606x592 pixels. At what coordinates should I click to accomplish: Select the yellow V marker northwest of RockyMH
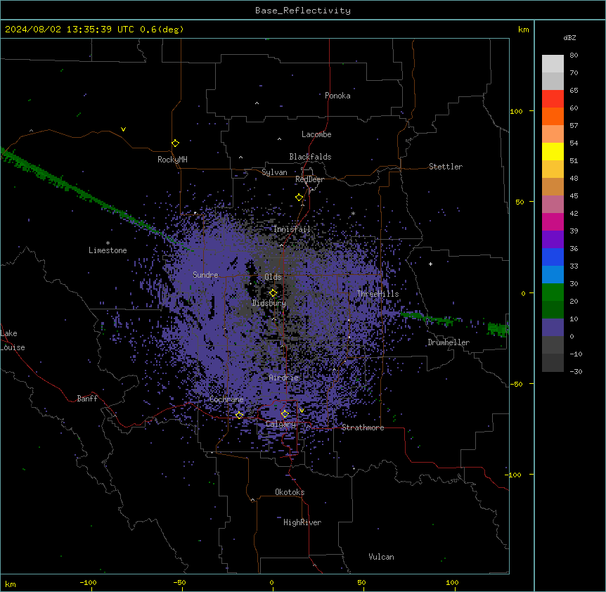(123, 129)
